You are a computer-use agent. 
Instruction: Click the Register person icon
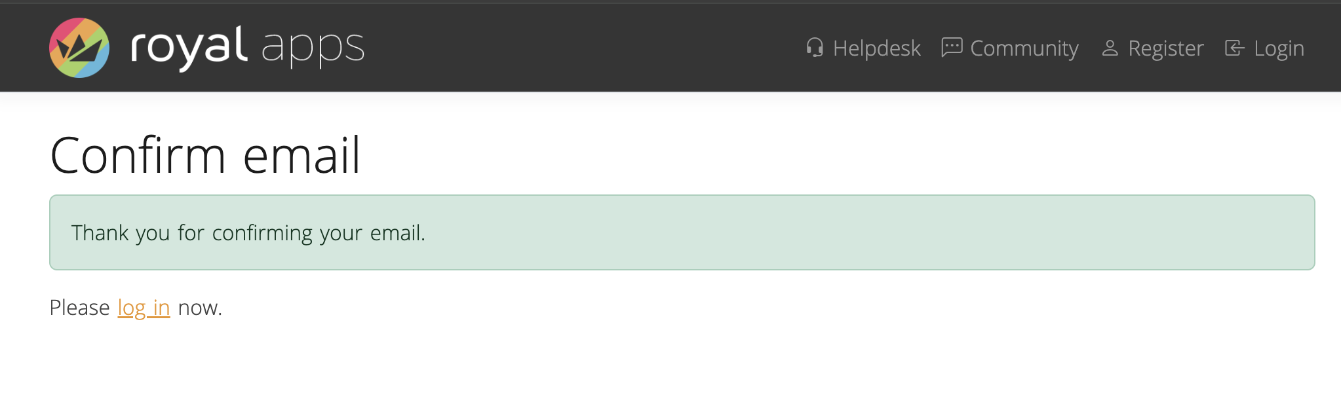(1110, 48)
